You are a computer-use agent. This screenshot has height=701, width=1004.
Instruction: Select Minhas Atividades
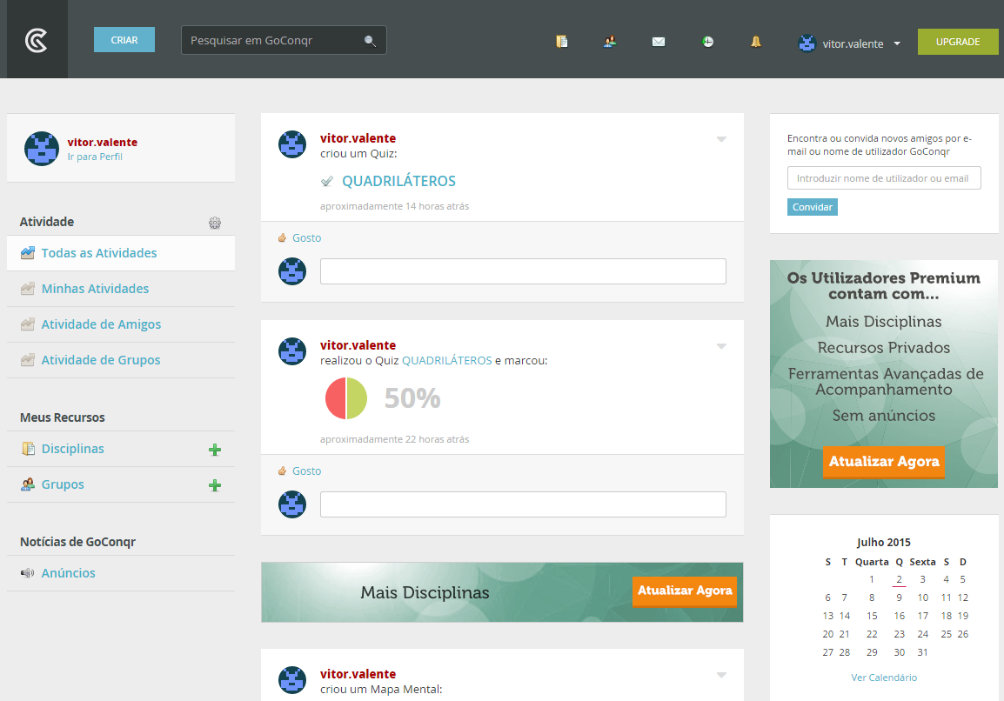point(120,289)
